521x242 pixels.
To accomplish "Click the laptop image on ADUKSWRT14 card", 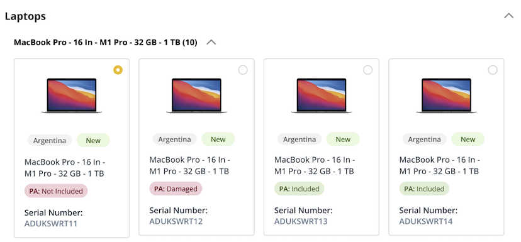I will [447, 96].
